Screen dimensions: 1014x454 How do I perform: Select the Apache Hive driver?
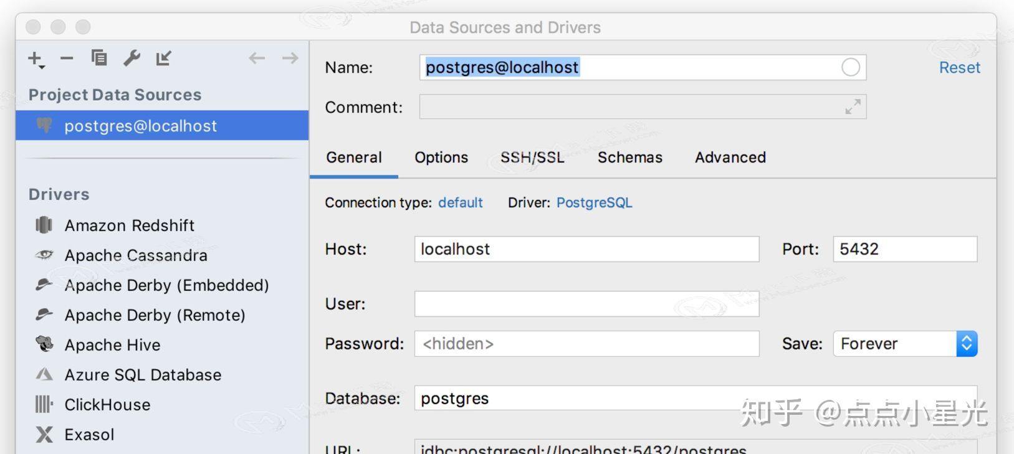tap(112, 345)
